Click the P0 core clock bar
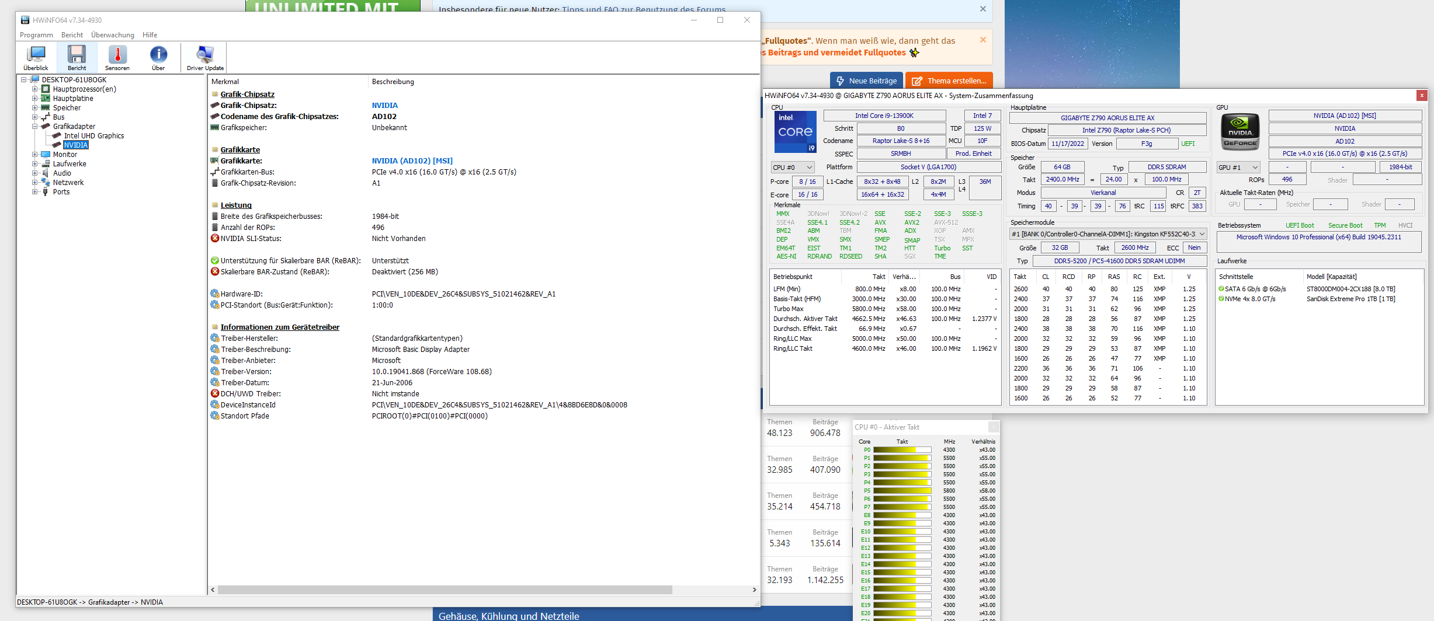The width and height of the screenshot is (1434, 621). point(902,450)
